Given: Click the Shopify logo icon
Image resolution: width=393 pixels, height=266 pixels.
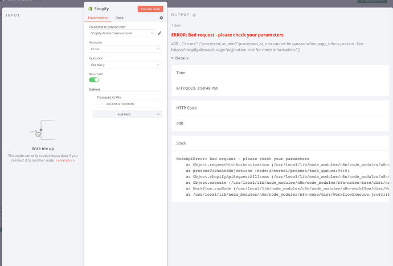Looking at the screenshot, I should coord(89,9).
